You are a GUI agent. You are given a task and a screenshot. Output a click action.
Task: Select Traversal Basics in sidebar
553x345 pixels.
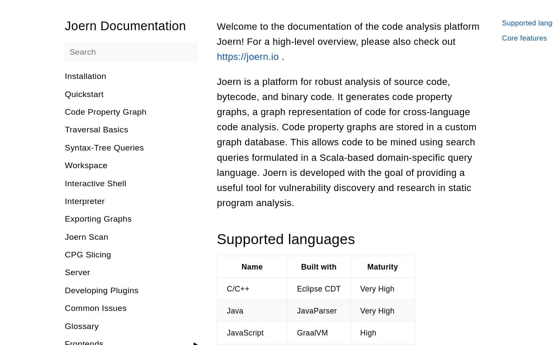point(96,130)
